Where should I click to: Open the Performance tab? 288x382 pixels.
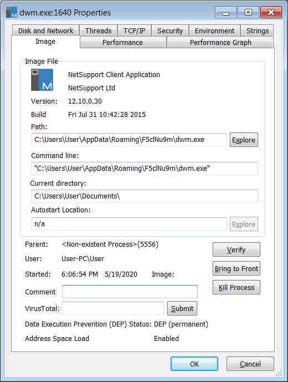(122, 42)
